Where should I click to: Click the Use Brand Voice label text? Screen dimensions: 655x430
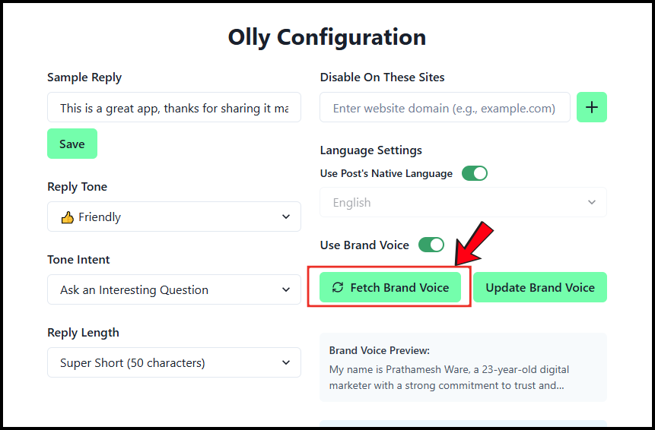click(364, 245)
